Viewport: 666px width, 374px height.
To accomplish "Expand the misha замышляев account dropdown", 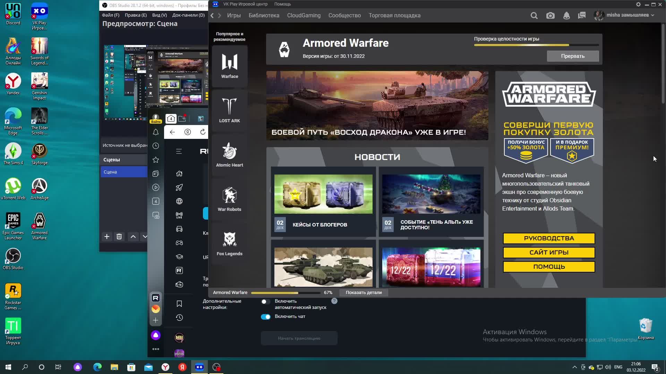I will pyautogui.click(x=652, y=15).
